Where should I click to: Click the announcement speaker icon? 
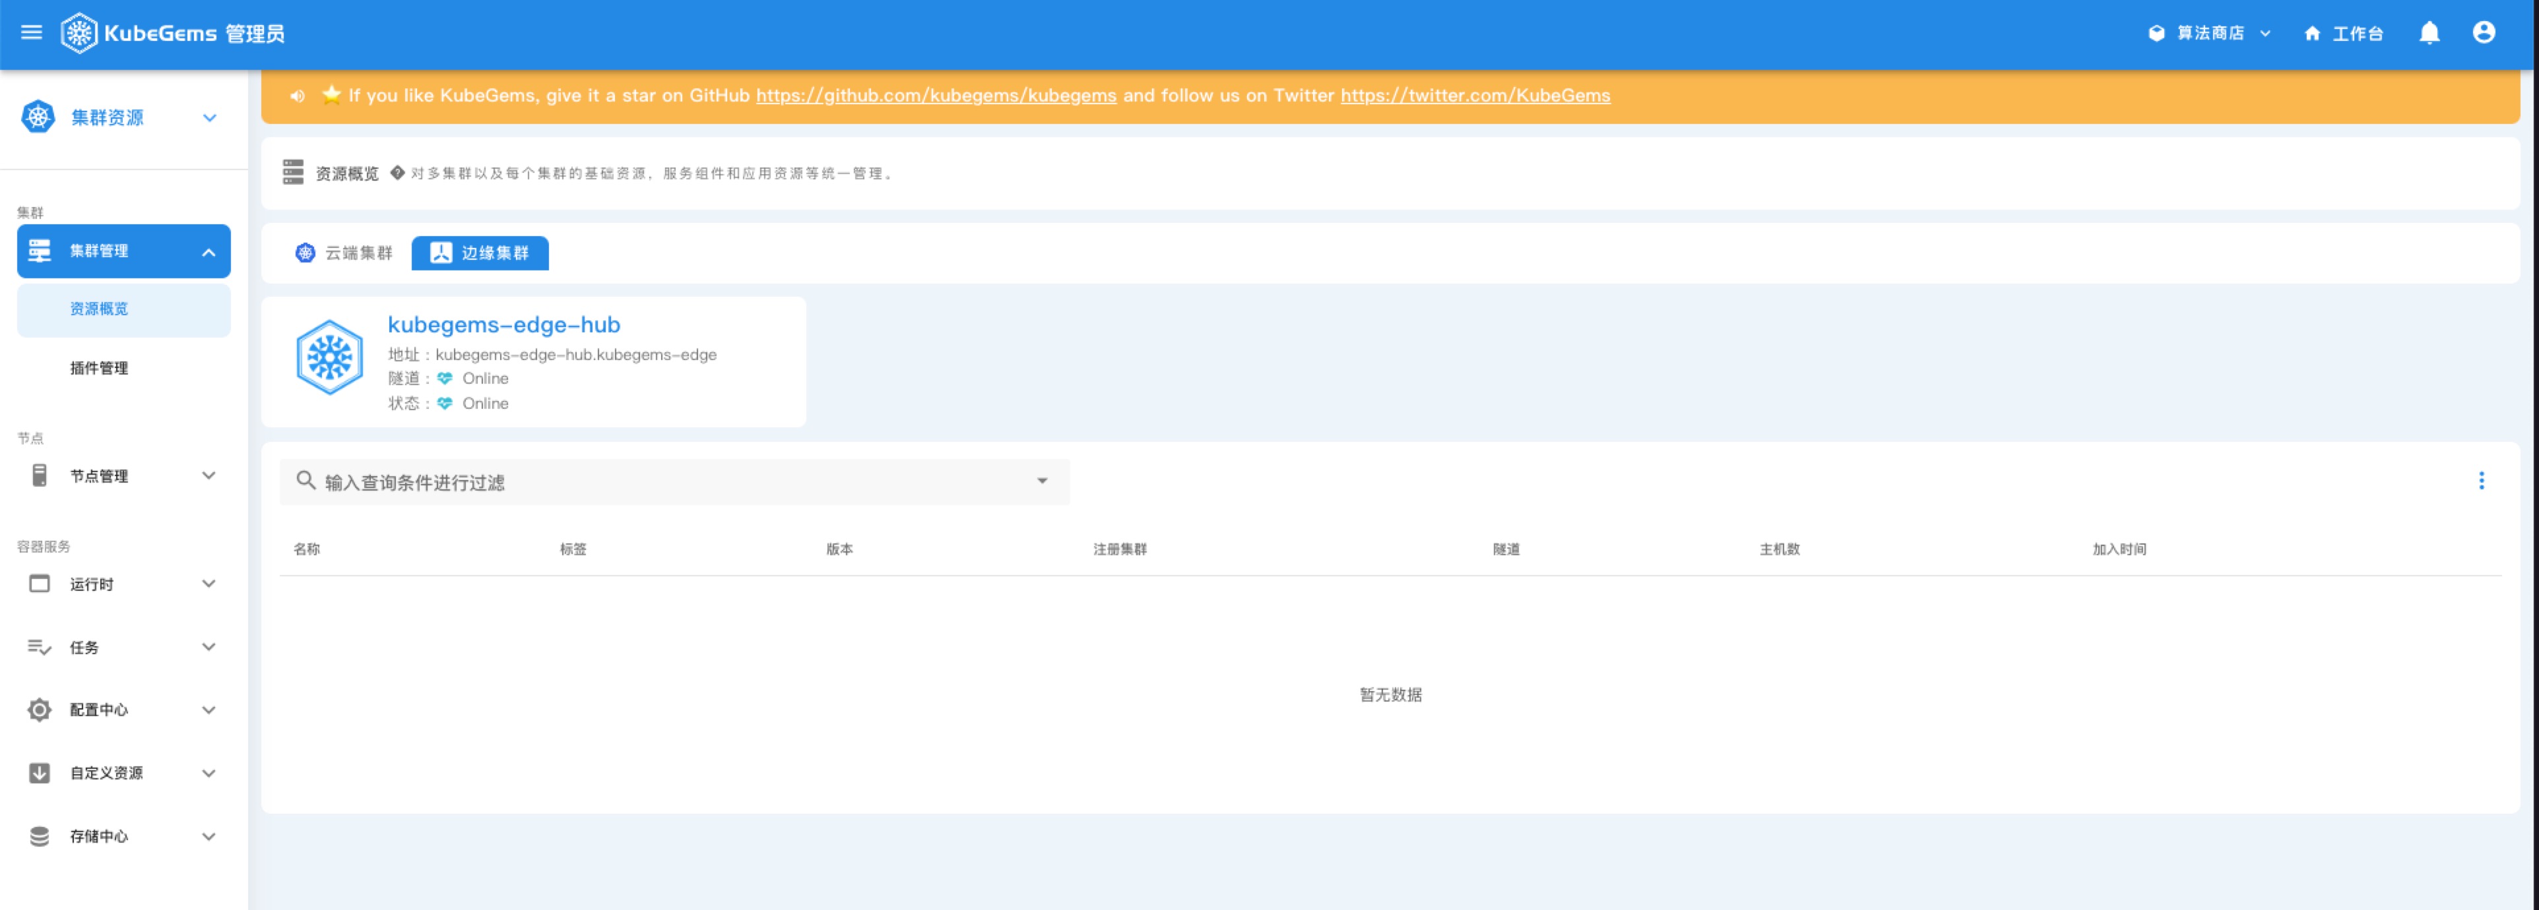297,96
